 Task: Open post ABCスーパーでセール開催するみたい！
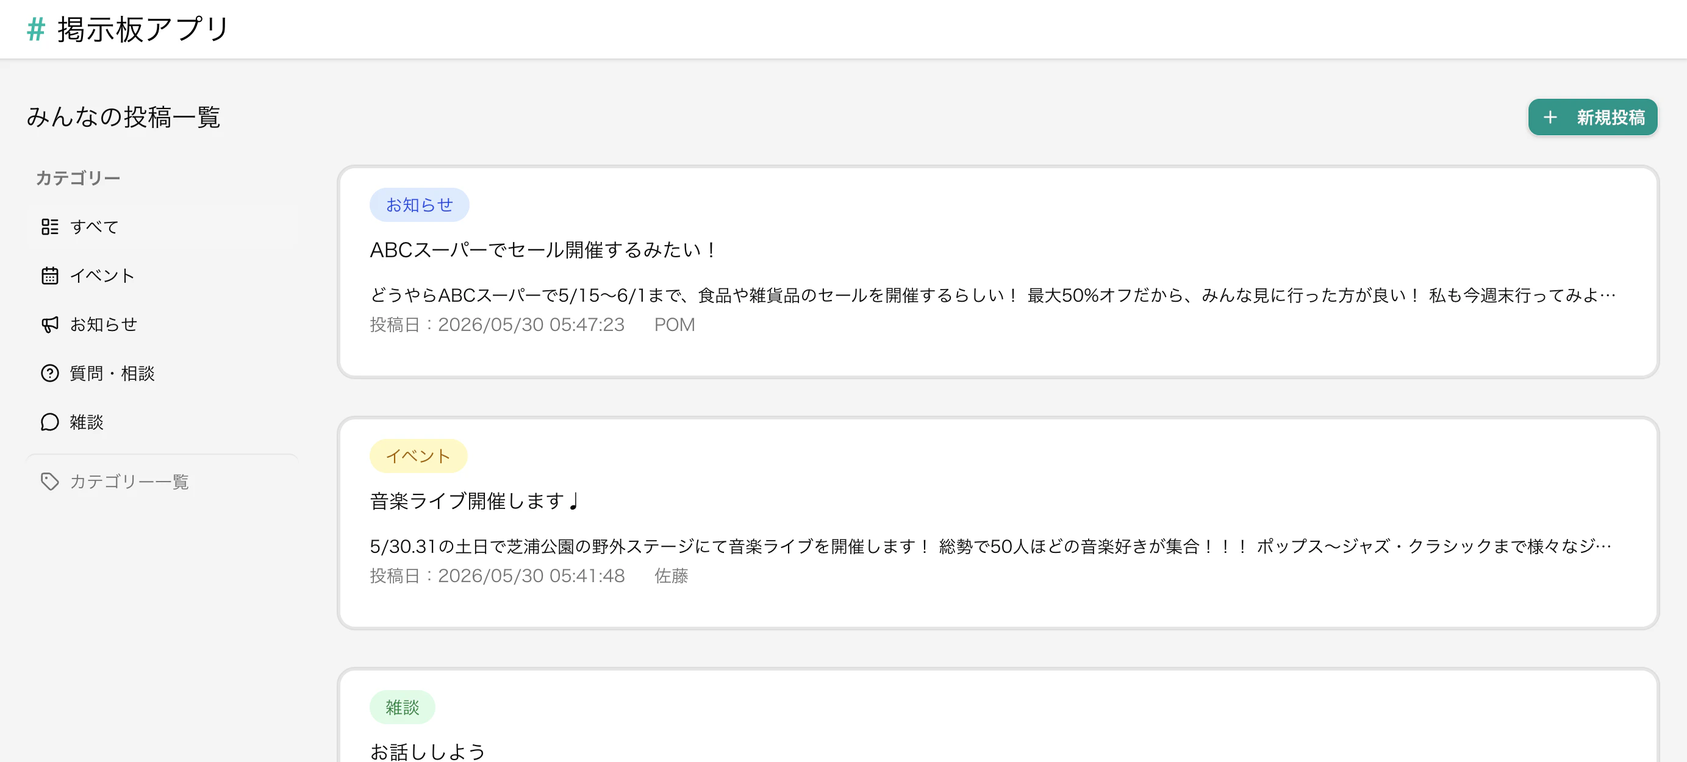[543, 250]
